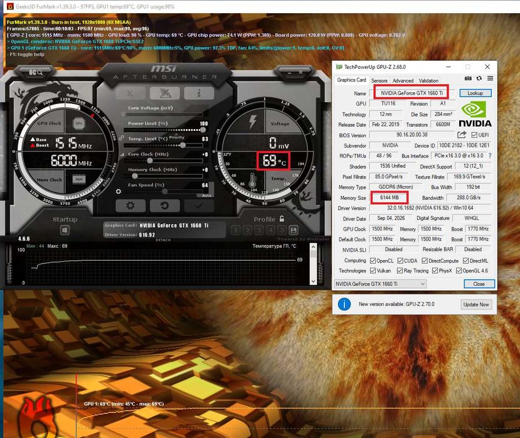Viewport: 520px width, 438px height.
Task: Click Update Now button
Action: tap(476, 305)
